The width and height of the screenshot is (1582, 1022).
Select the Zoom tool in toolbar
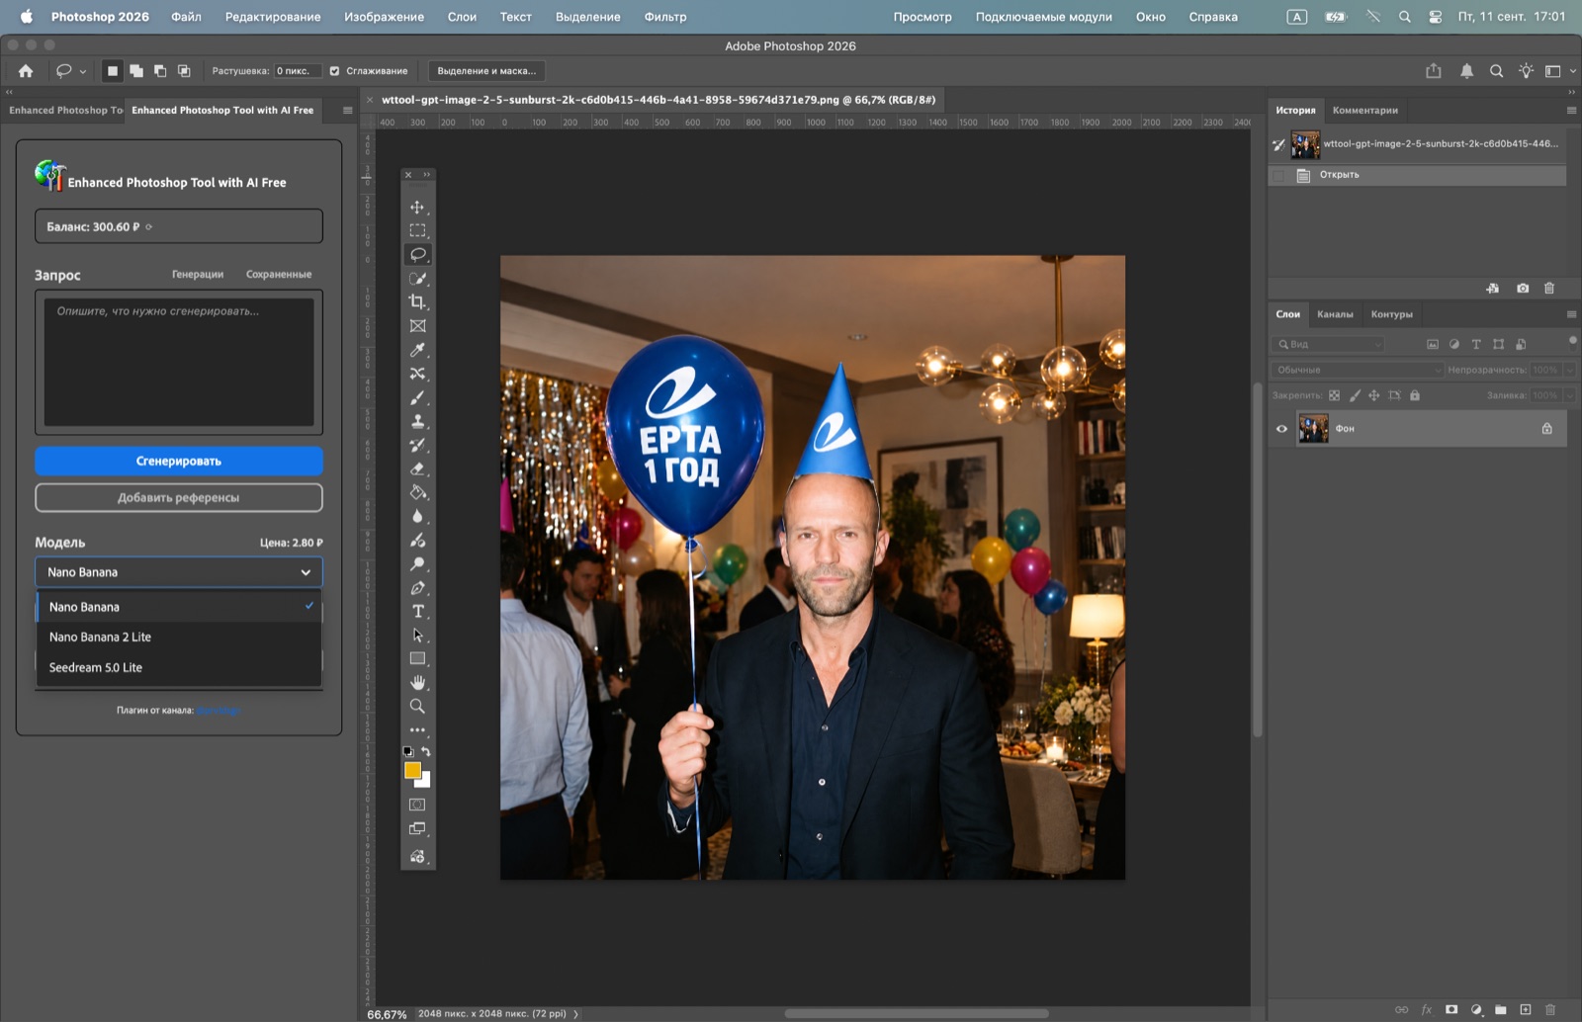coord(417,706)
